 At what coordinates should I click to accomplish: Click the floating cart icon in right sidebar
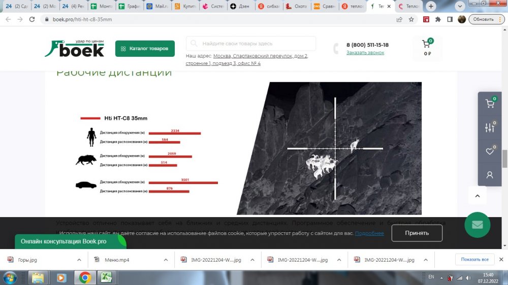(490, 104)
